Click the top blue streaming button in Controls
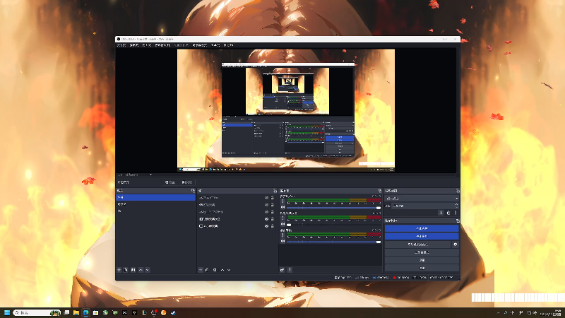This screenshot has width=565, height=318. [422, 228]
